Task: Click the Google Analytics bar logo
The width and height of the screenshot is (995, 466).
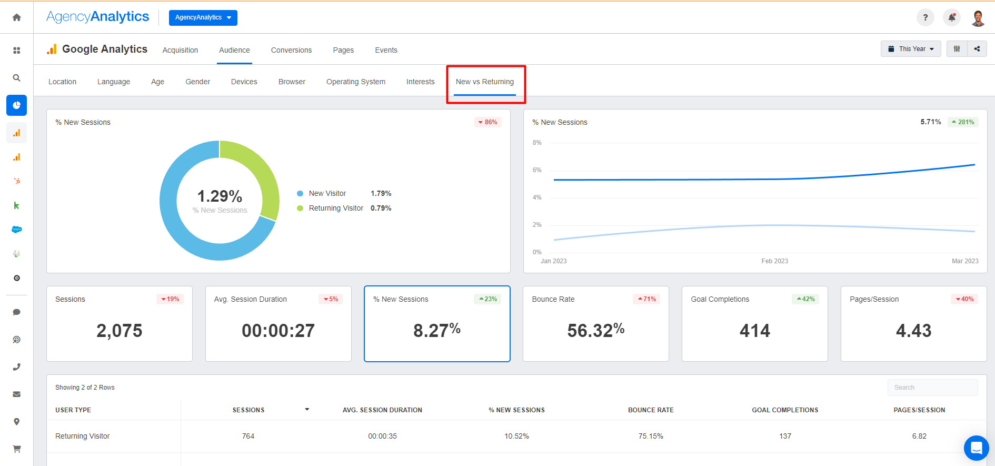Action: [x=52, y=49]
